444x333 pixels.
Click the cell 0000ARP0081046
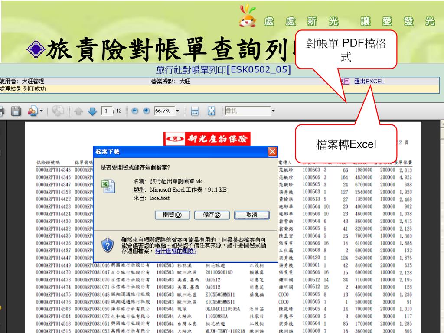point(92,265)
